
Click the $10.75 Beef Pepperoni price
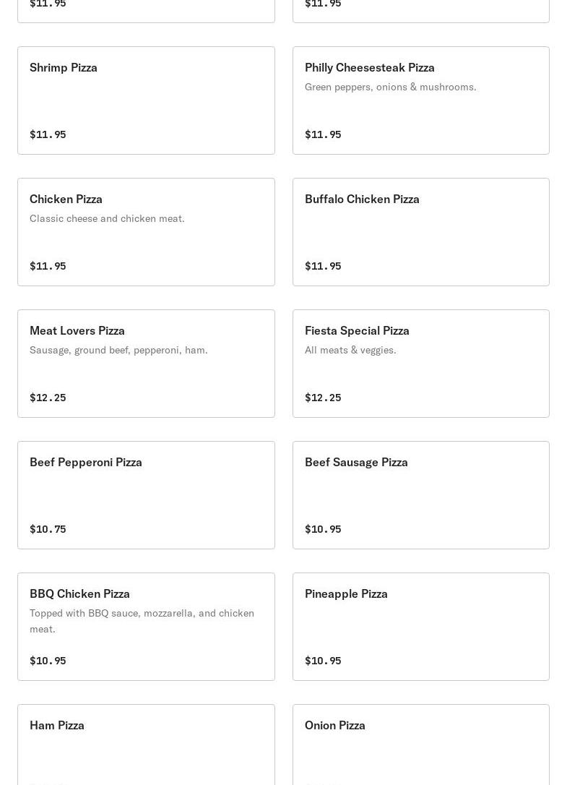click(x=48, y=529)
